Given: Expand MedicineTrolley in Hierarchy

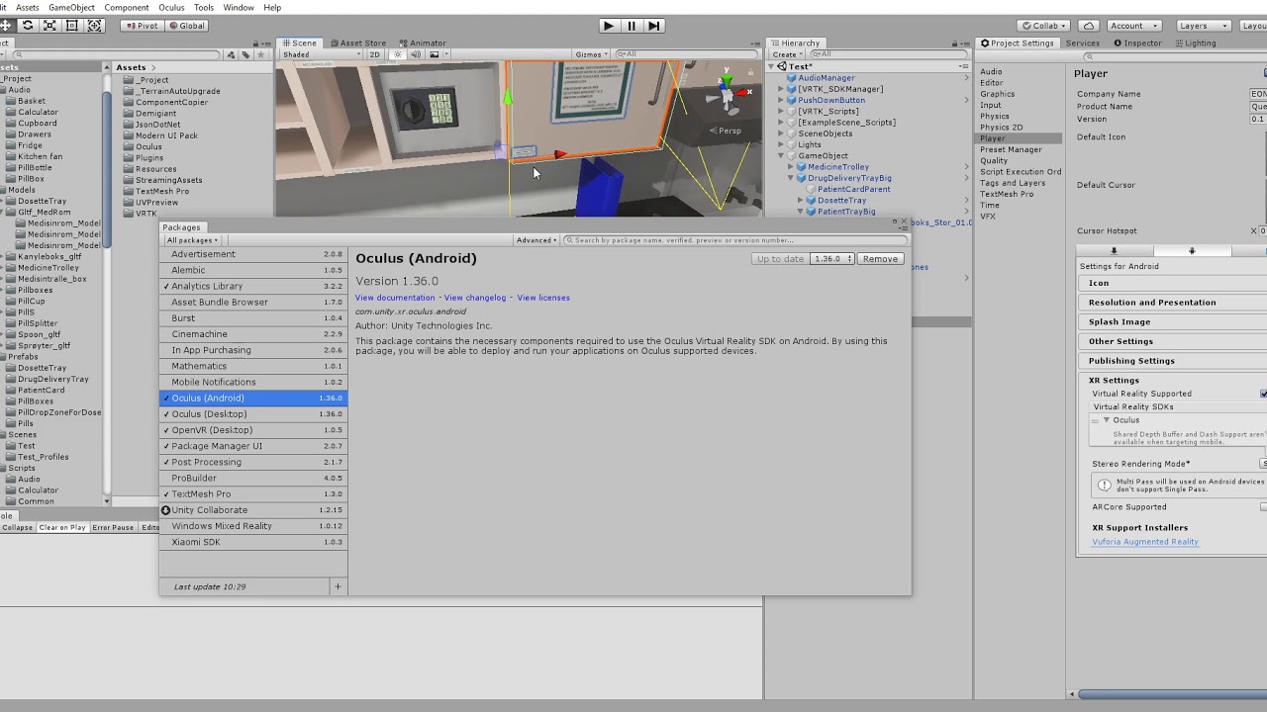Looking at the screenshot, I should tap(791, 167).
